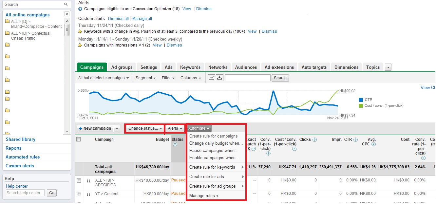Open arrow next to New campaign button

[x=117, y=128]
